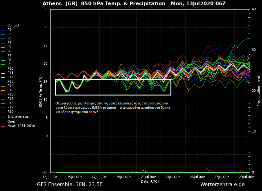
Task: Click the GFS Ensemble 38N 23.5E caption
Action: click(70, 185)
